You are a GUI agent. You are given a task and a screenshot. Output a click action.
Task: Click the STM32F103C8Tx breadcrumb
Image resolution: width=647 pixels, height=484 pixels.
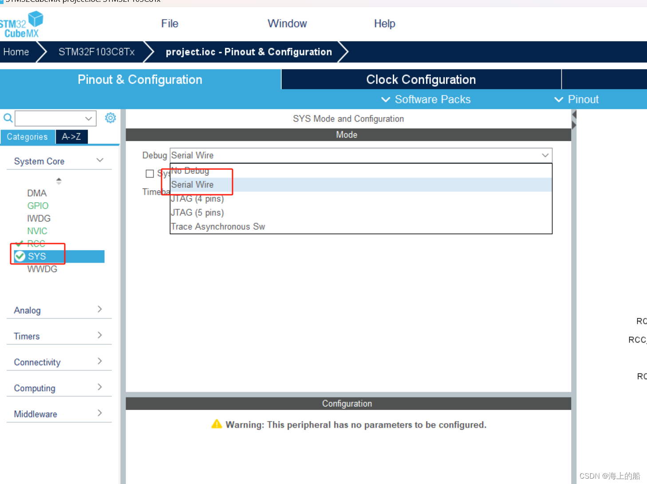pyautogui.click(x=97, y=52)
